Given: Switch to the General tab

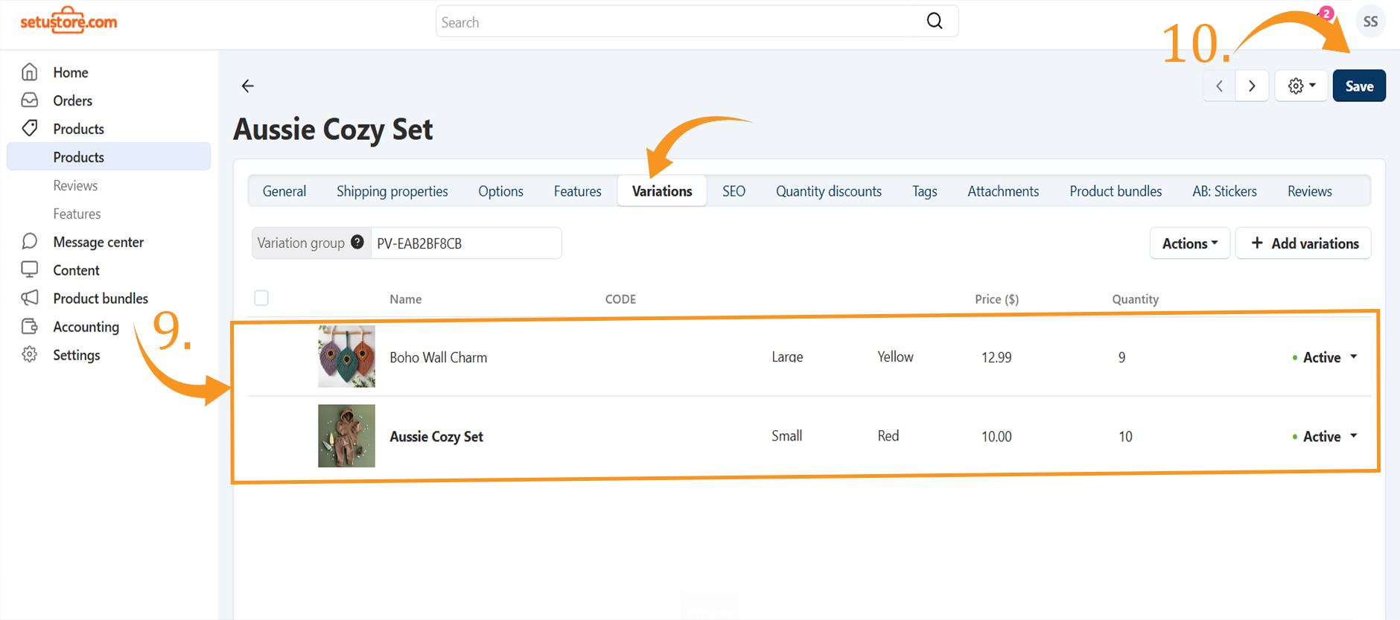Looking at the screenshot, I should [x=284, y=191].
